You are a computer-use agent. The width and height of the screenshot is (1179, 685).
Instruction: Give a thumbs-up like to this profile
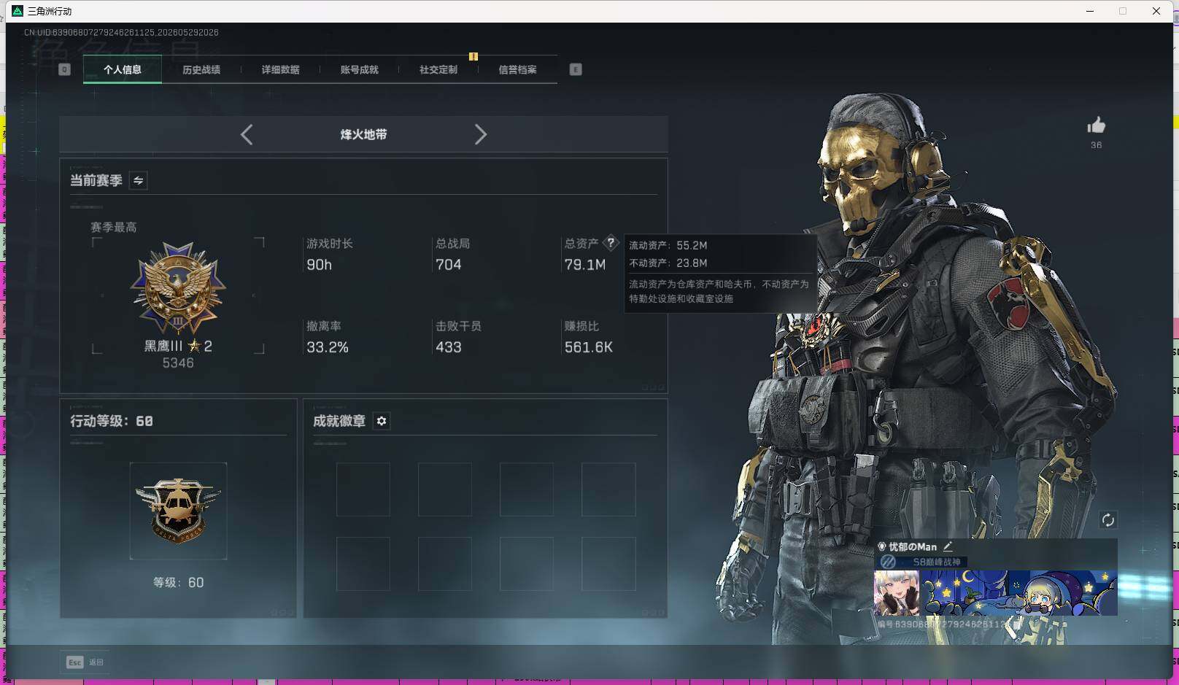[x=1096, y=125]
